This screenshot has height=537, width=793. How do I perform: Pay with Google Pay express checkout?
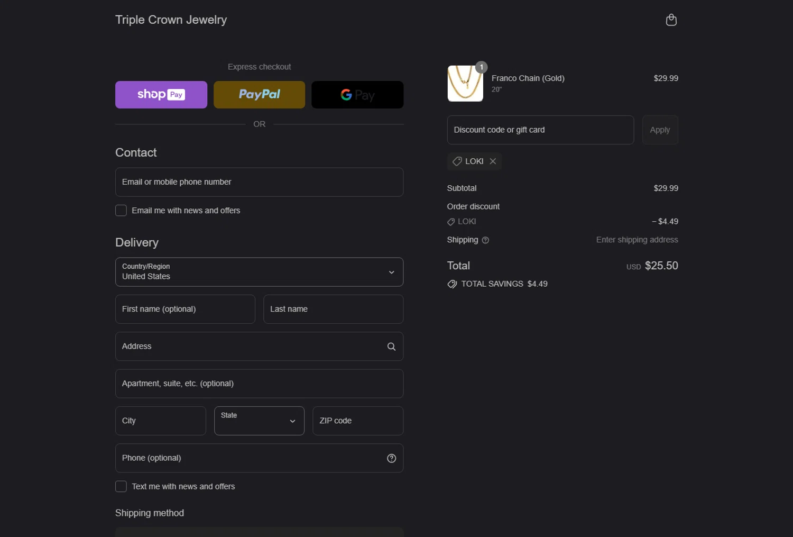click(357, 95)
